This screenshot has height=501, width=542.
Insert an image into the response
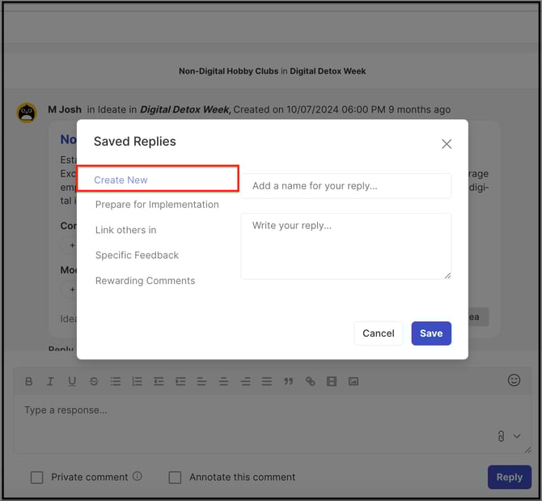coord(354,381)
